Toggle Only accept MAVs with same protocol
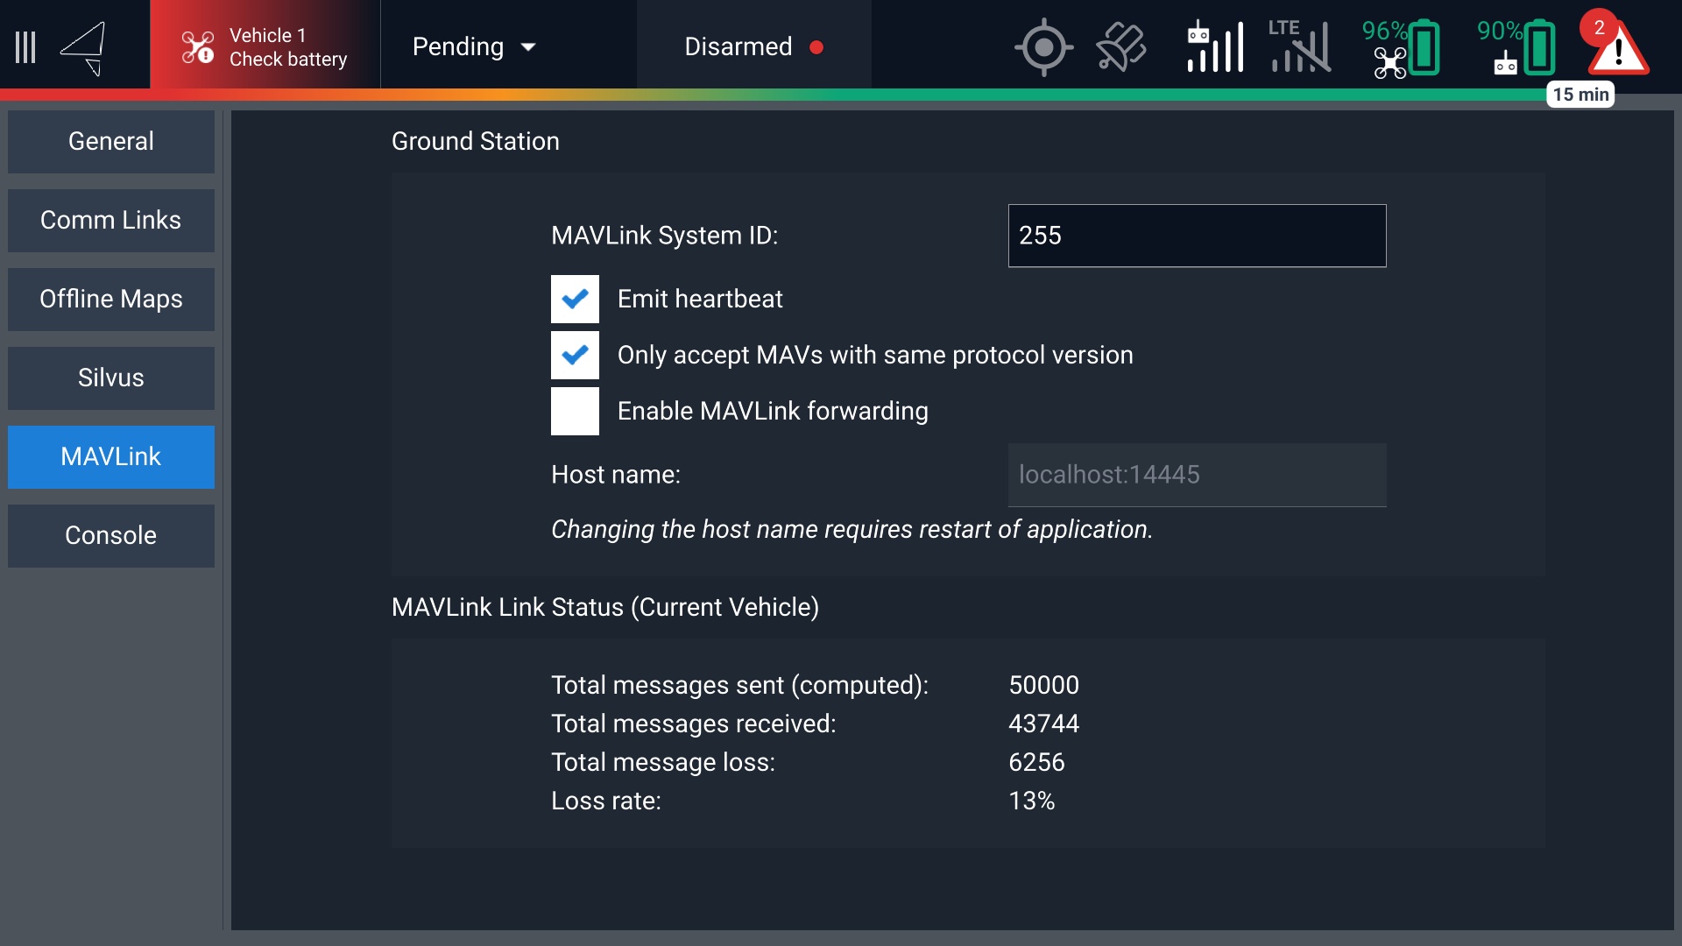 click(x=575, y=356)
